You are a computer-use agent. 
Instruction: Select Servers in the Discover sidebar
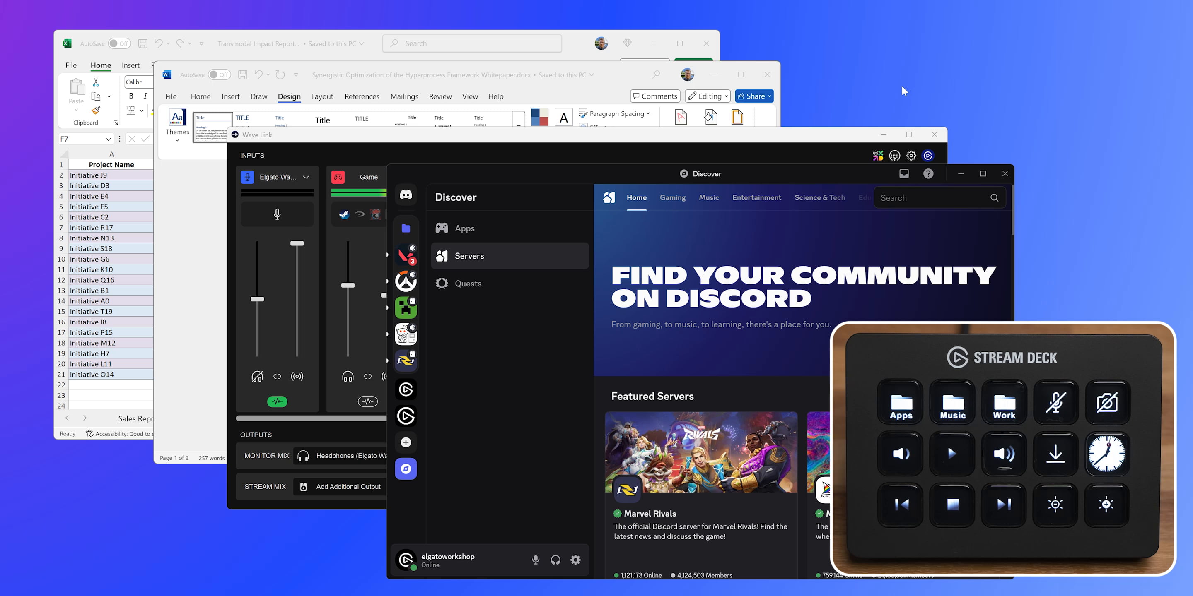click(469, 255)
